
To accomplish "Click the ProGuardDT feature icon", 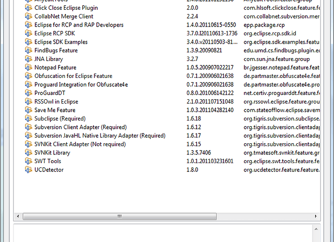I will [29, 93].
